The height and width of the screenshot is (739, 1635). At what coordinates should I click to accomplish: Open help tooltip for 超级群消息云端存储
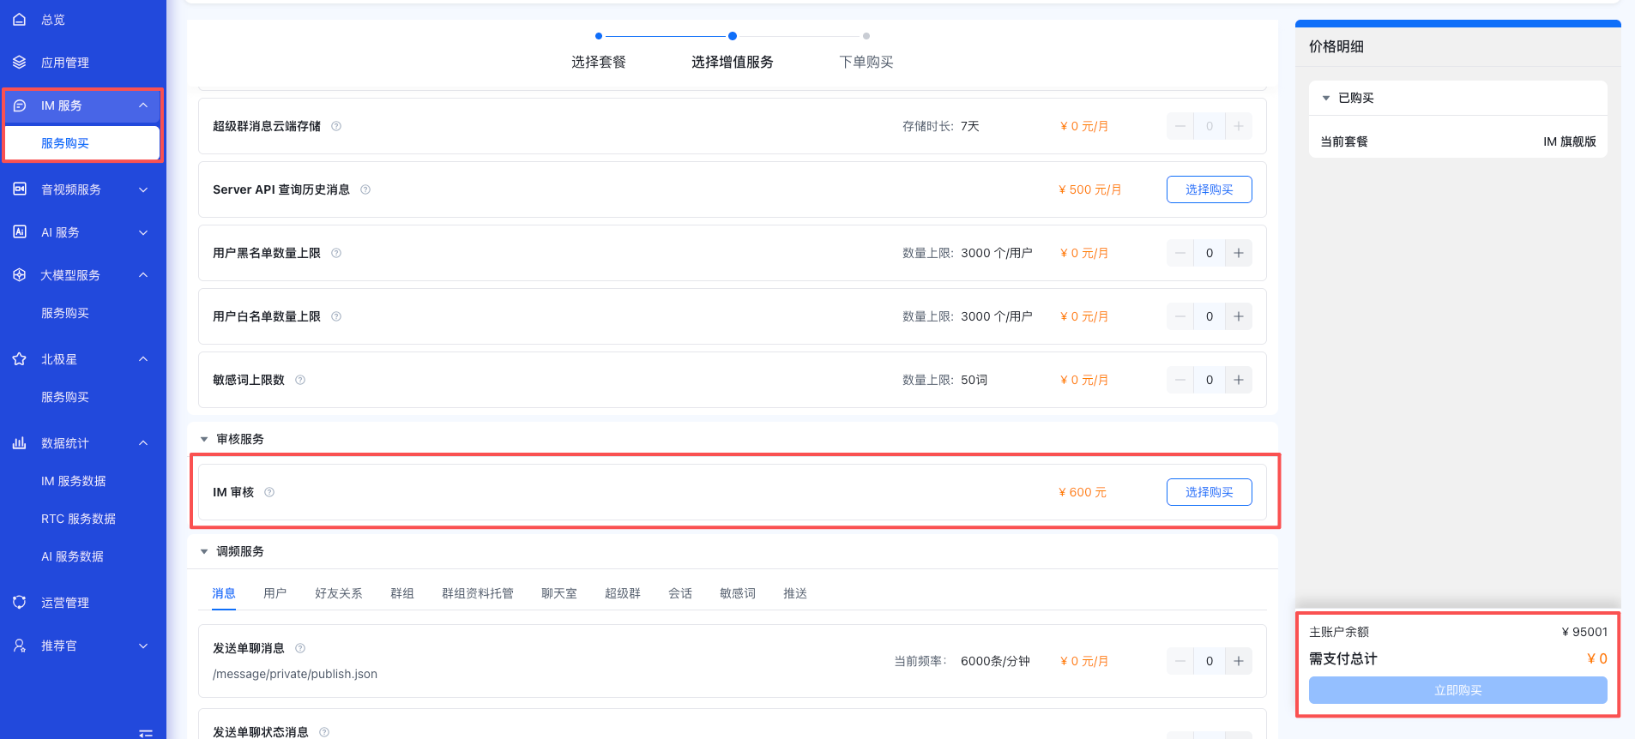336,126
